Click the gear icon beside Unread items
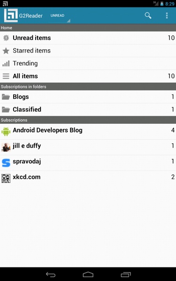Viewport: 176px width, 281px height. tap(6, 38)
